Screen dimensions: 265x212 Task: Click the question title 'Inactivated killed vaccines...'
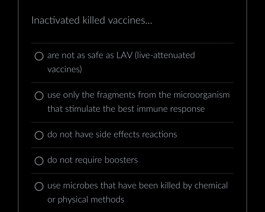(x=92, y=20)
